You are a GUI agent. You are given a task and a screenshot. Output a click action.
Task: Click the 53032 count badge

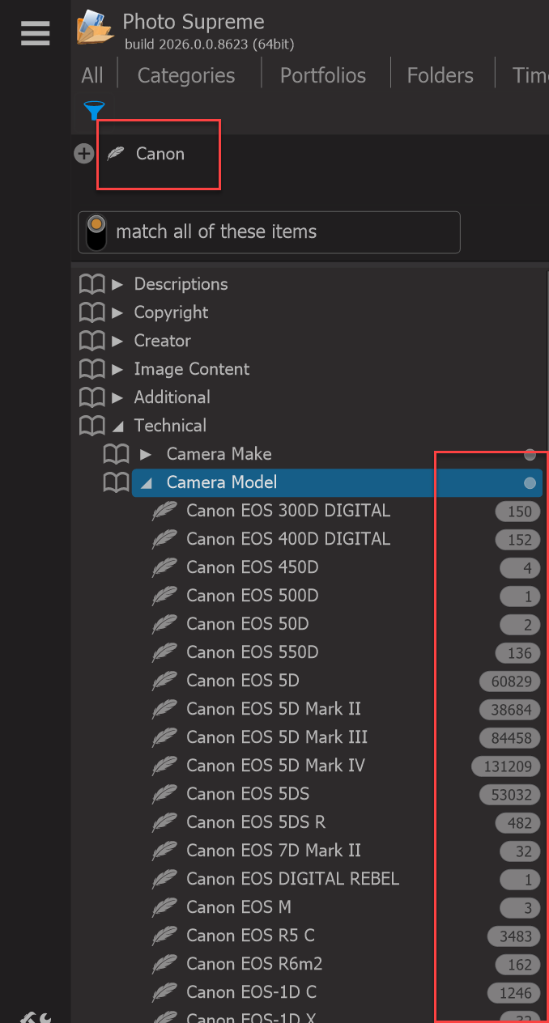510,795
